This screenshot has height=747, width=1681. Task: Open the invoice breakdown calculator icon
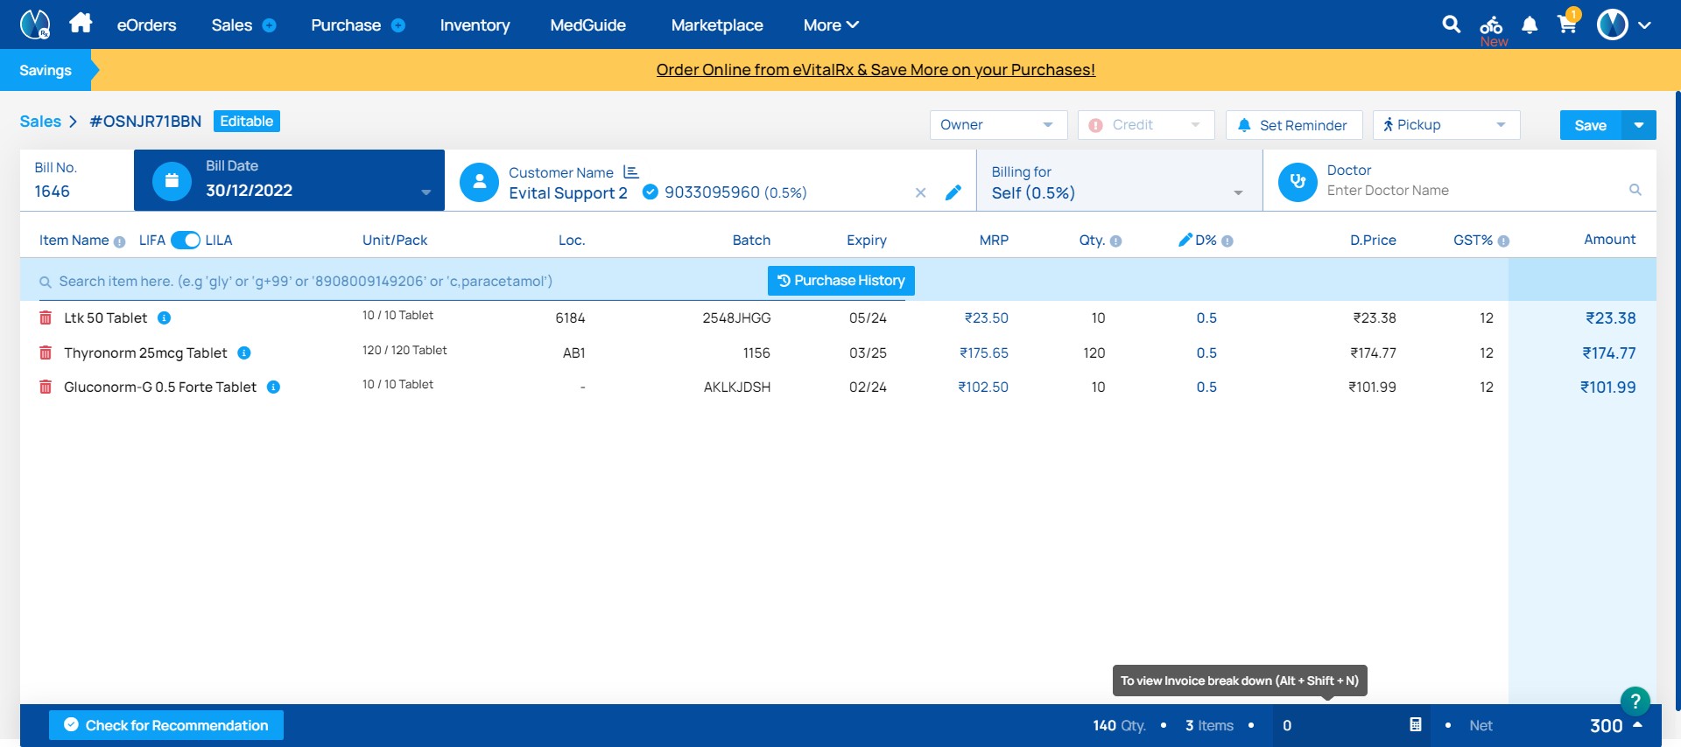1415,724
